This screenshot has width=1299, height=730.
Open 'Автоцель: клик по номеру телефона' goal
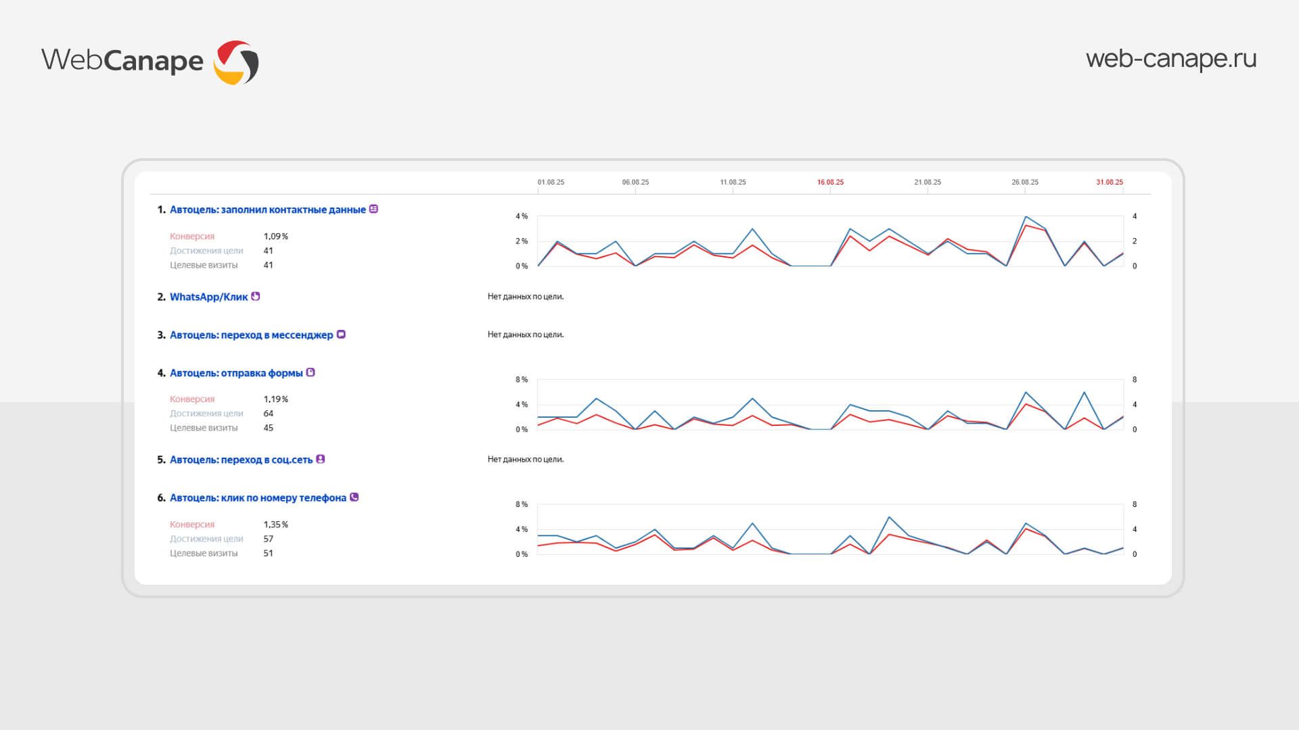pyautogui.click(x=258, y=498)
